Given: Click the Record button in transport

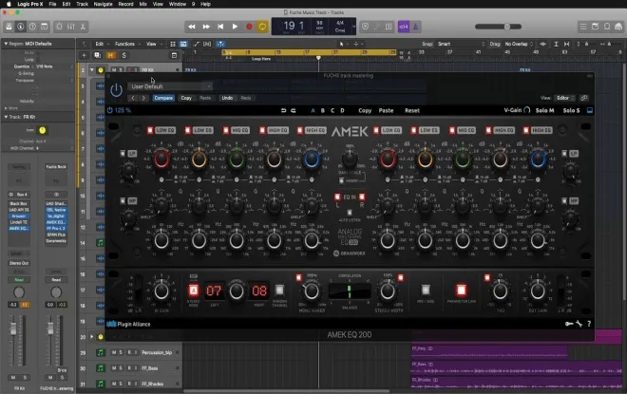Looking at the screenshot, I should 249,27.
